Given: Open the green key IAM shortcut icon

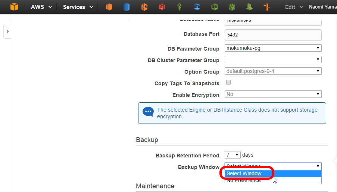Looking at the screenshot, I should 180,7.
